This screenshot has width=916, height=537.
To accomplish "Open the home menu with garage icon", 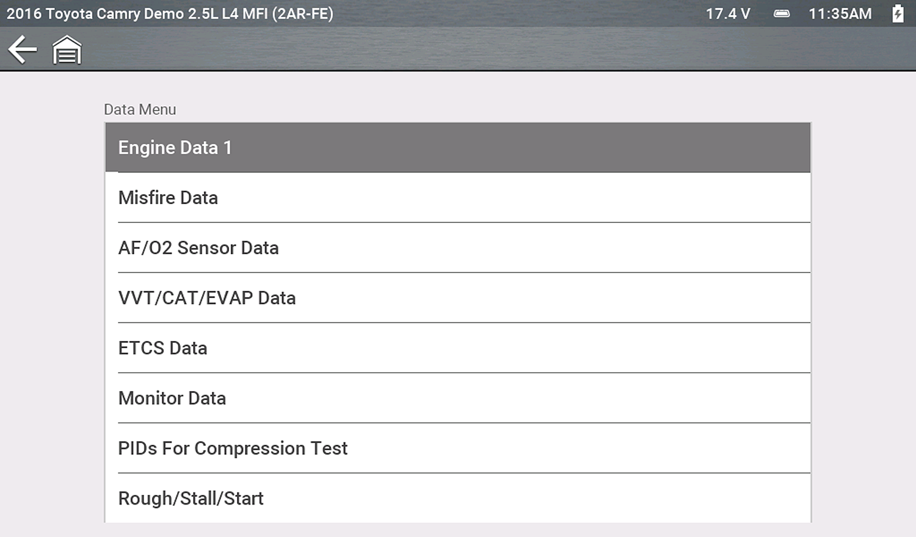I will point(67,49).
